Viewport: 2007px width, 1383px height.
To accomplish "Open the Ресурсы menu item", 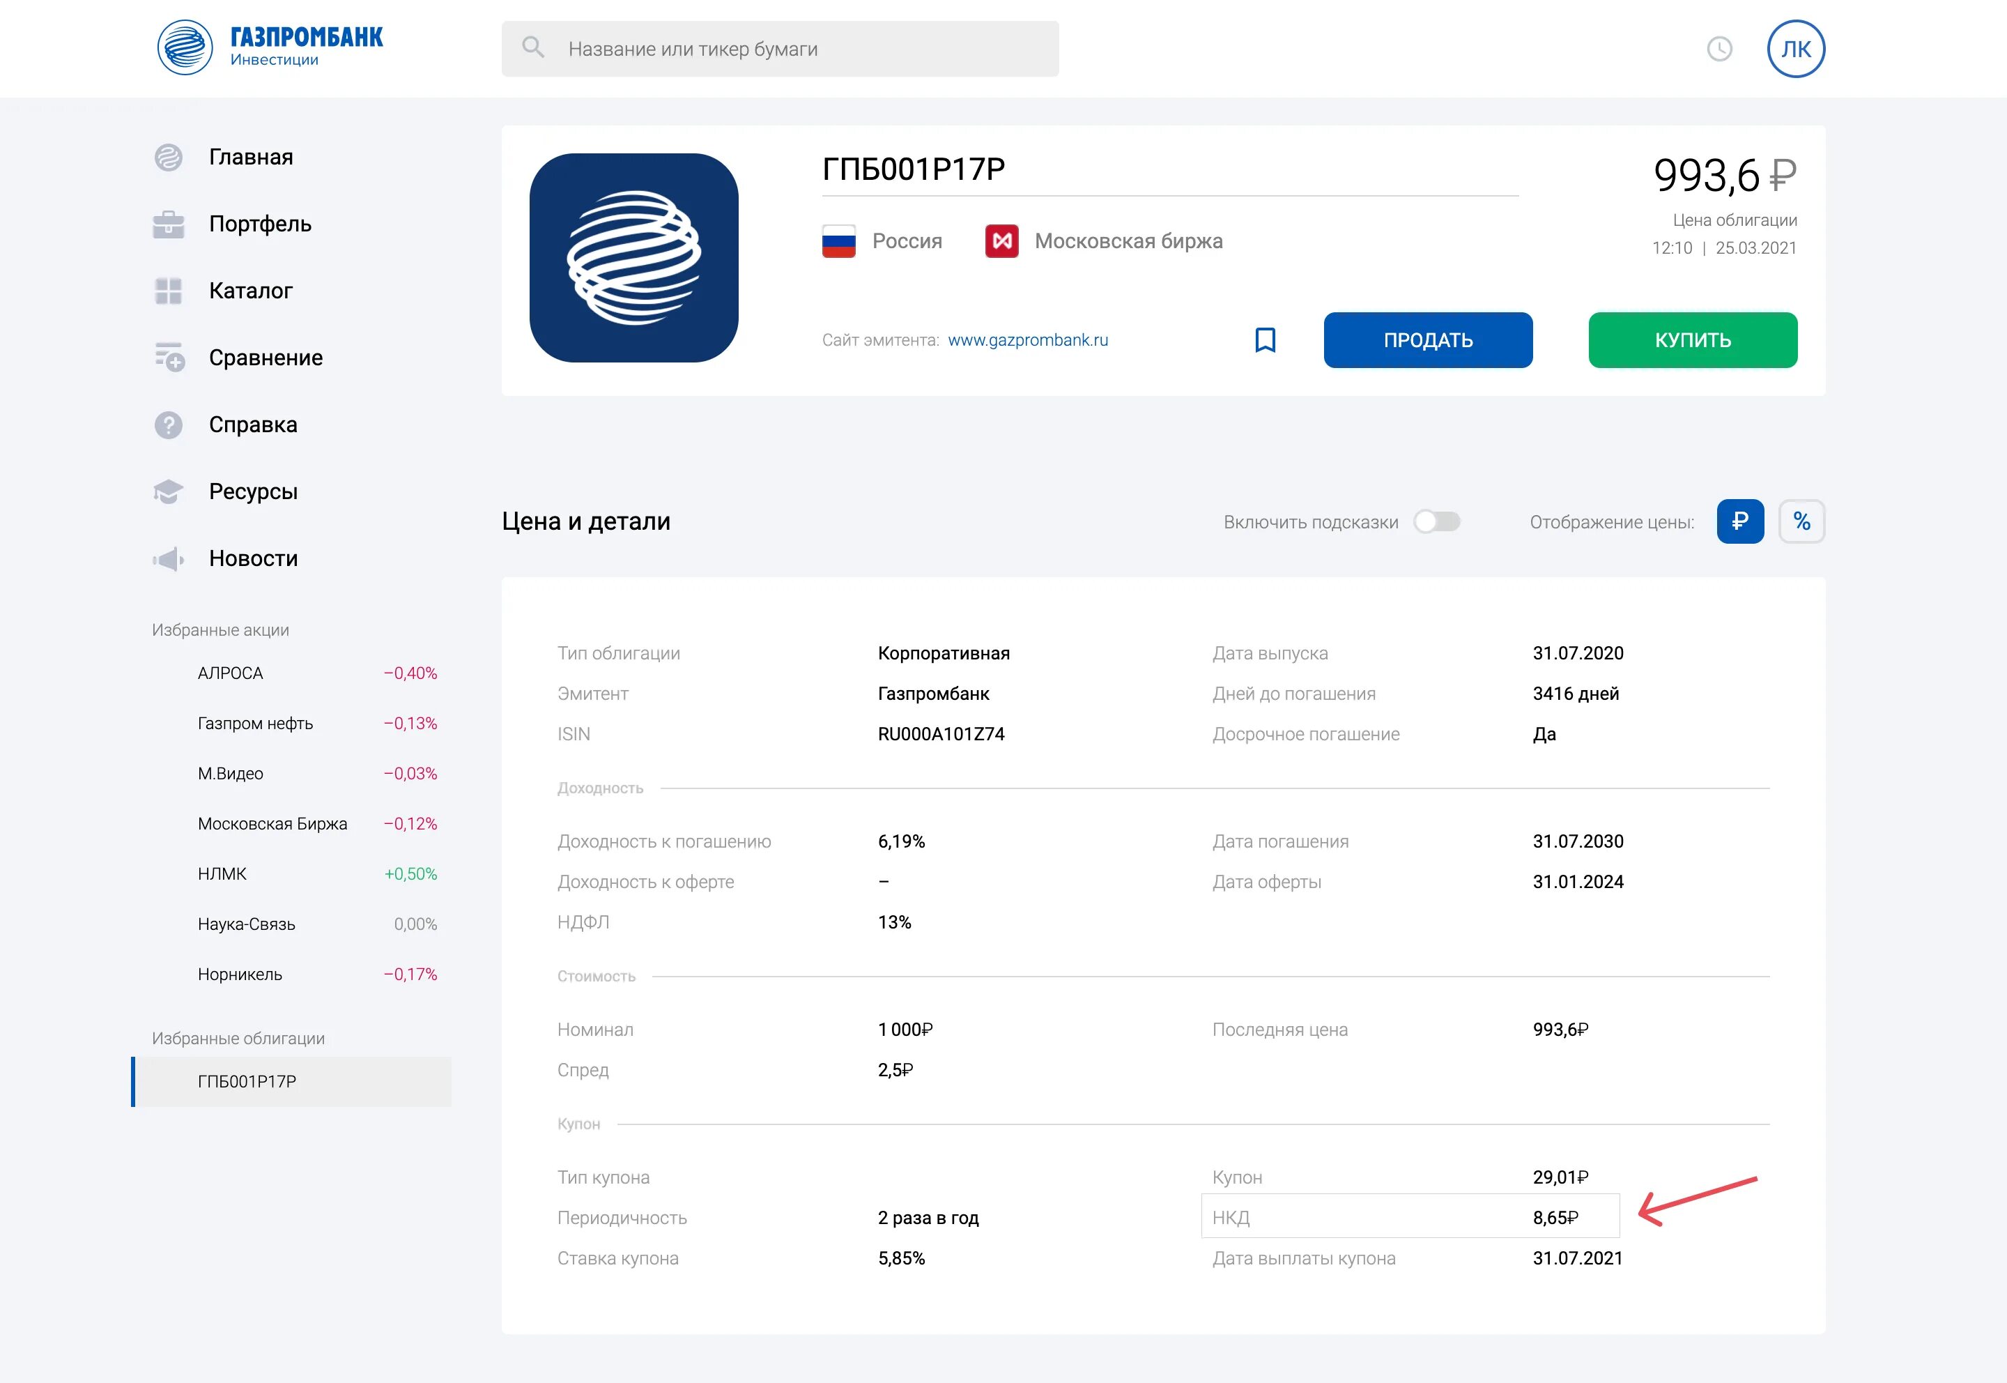I will [x=253, y=491].
